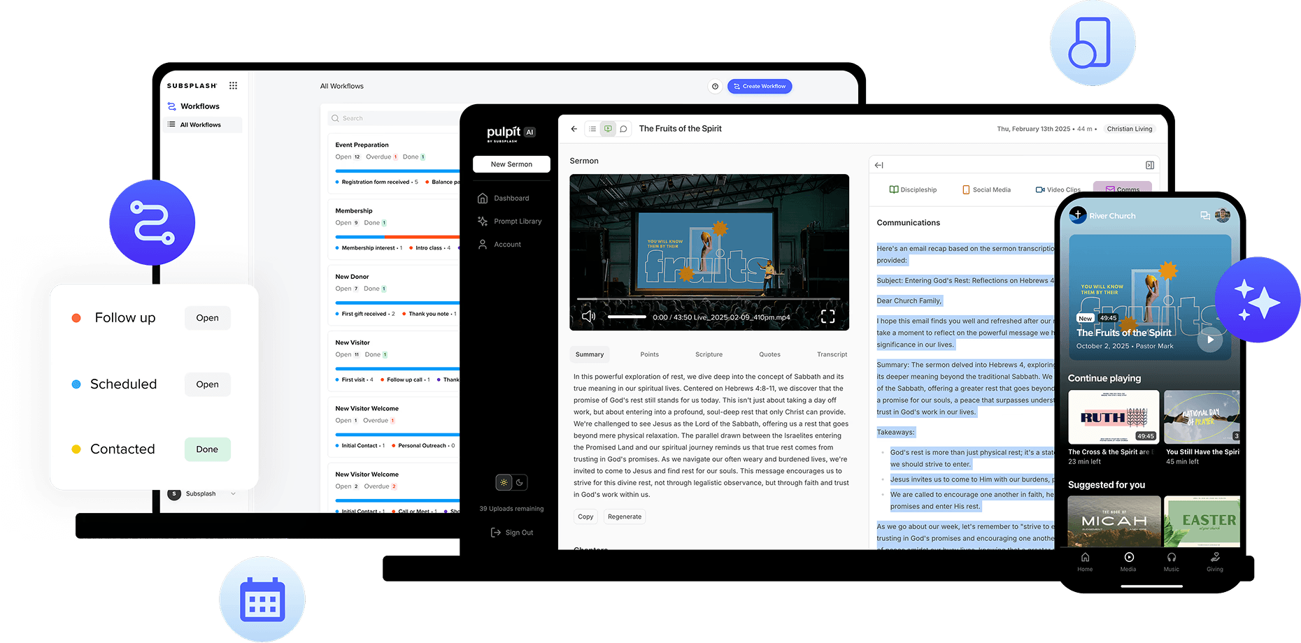Open Dashboard in the Pulpit sidebar
The height and width of the screenshot is (643, 1301).
coord(504,198)
